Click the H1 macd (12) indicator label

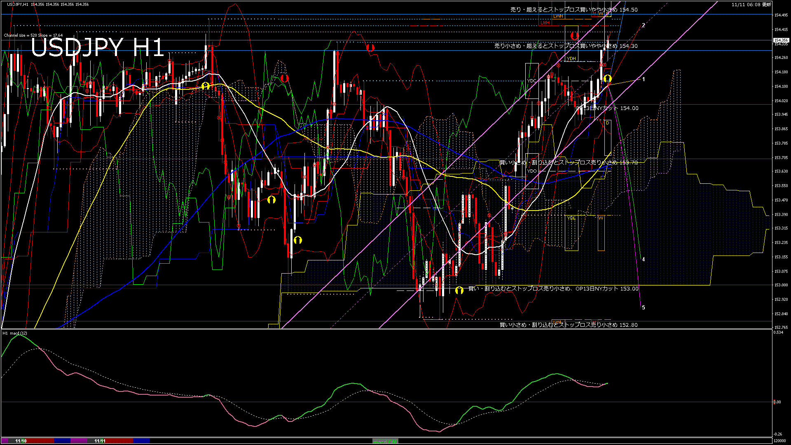pos(15,333)
